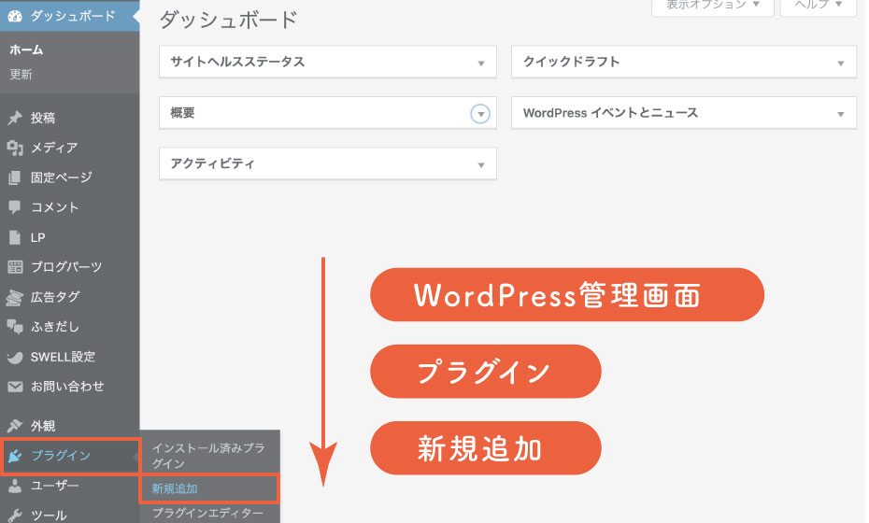The width and height of the screenshot is (869, 523).
Task: Click the 広告タグ icon in sidebar
Action: (15, 297)
